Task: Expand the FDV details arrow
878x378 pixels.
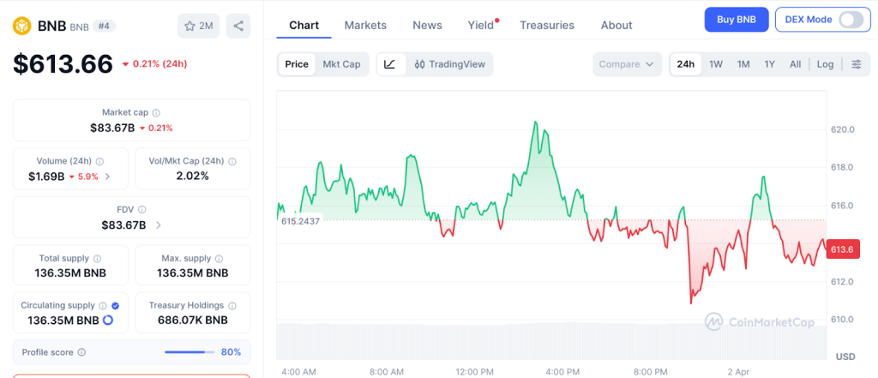Action: pos(159,225)
